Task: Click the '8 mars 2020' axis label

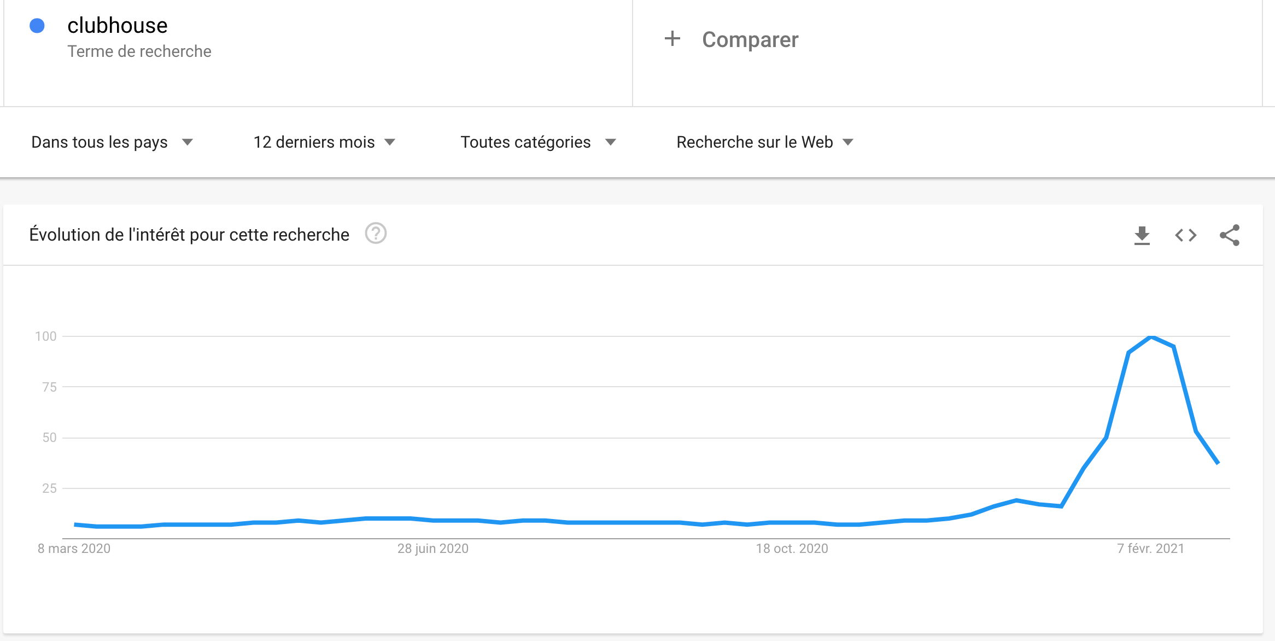Action: pos(73,549)
